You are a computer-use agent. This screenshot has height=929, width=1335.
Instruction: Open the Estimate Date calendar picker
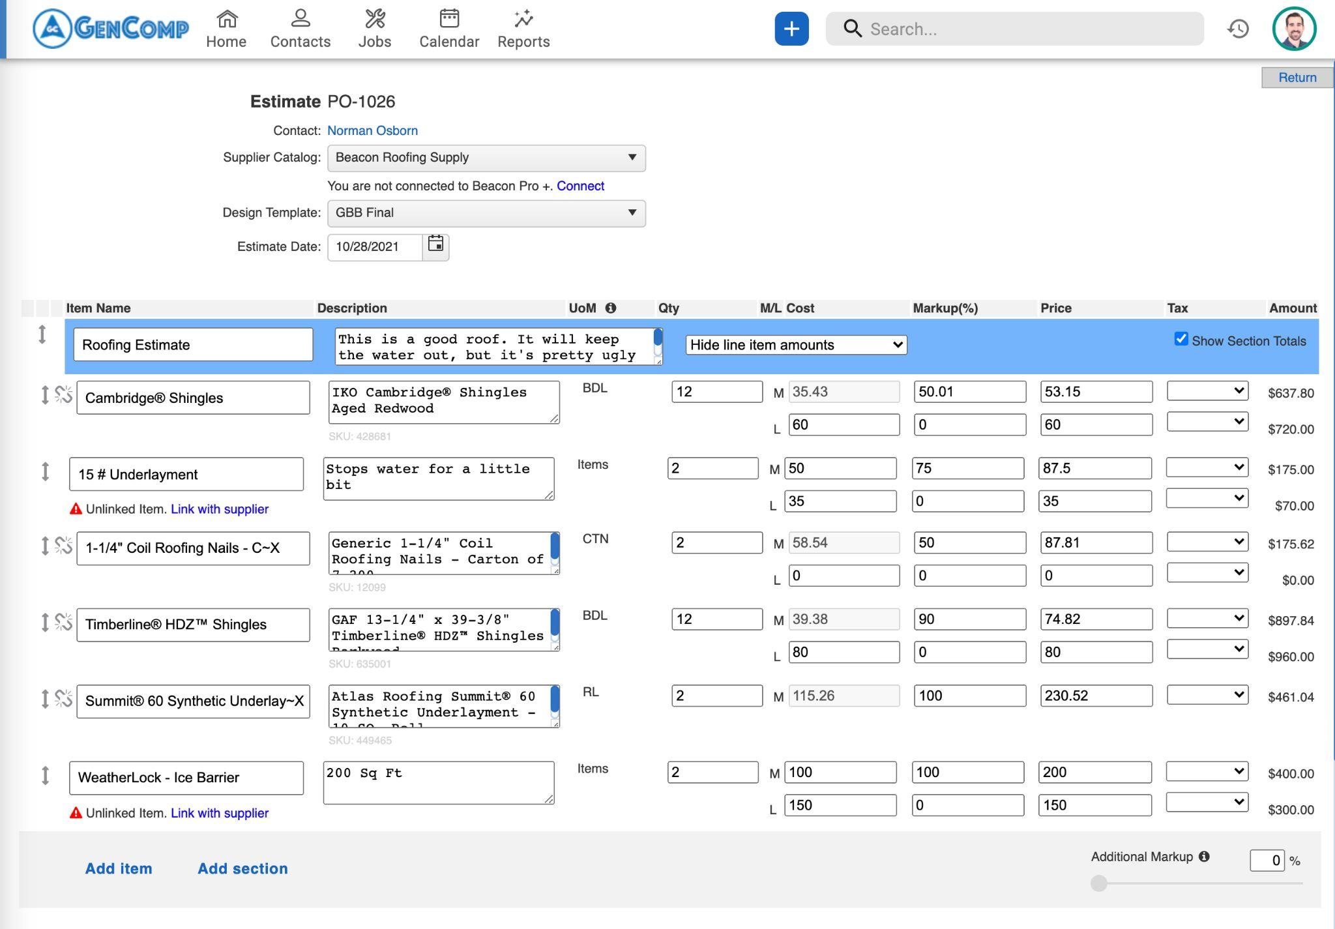435,246
